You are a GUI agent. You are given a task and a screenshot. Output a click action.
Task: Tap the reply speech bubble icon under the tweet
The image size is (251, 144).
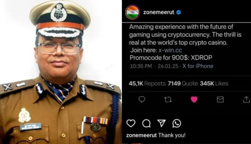point(142,99)
